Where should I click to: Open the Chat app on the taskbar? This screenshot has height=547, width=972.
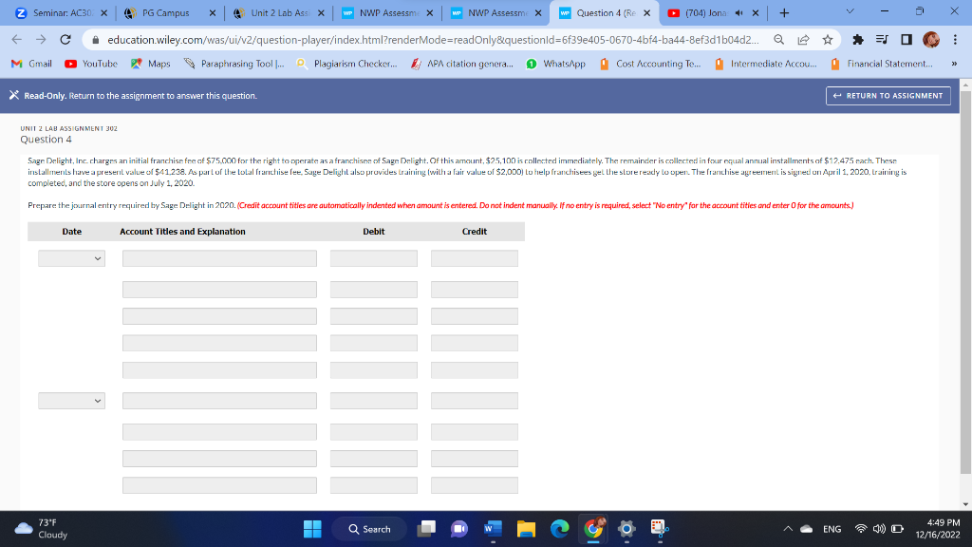point(459,529)
